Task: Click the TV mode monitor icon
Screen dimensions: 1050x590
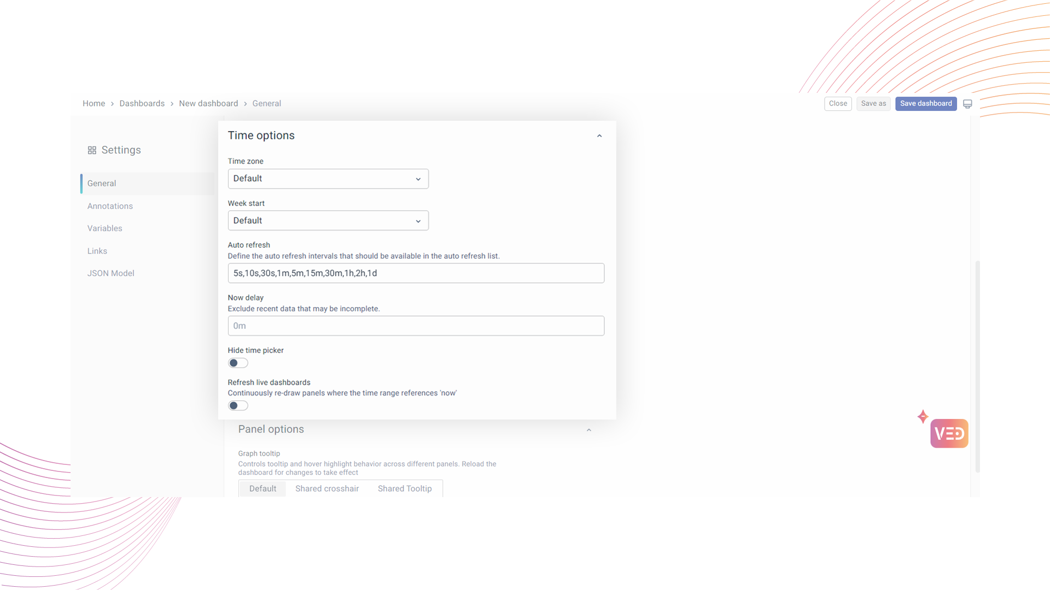Action: (967, 104)
